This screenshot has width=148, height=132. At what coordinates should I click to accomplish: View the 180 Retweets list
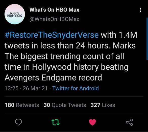pyautogui.click(x=22, y=105)
